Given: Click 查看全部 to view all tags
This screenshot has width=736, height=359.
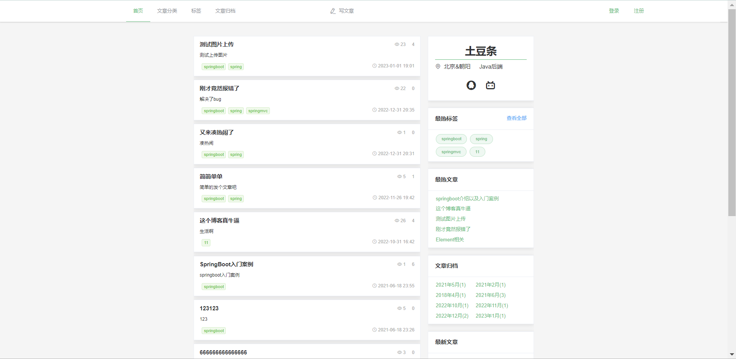Looking at the screenshot, I should [x=517, y=118].
